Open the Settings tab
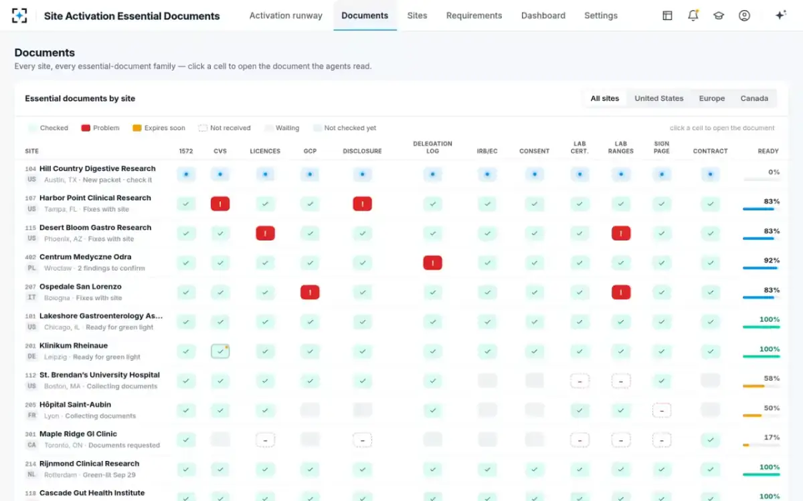The image size is (803, 501). (x=601, y=15)
